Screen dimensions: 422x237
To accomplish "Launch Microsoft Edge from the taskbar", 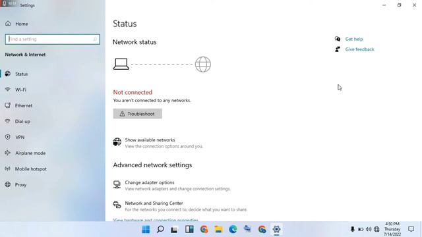I will click(x=233, y=229).
